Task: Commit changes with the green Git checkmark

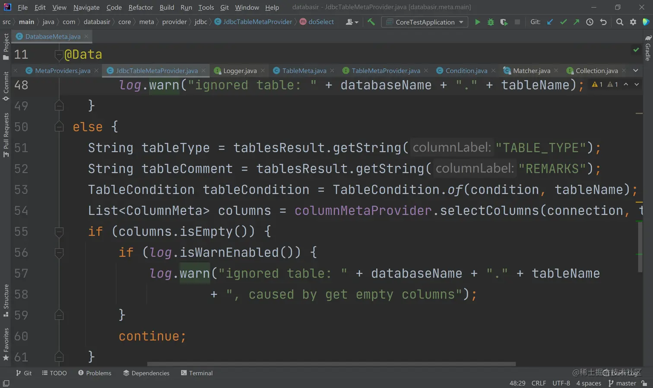Action: [563, 22]
